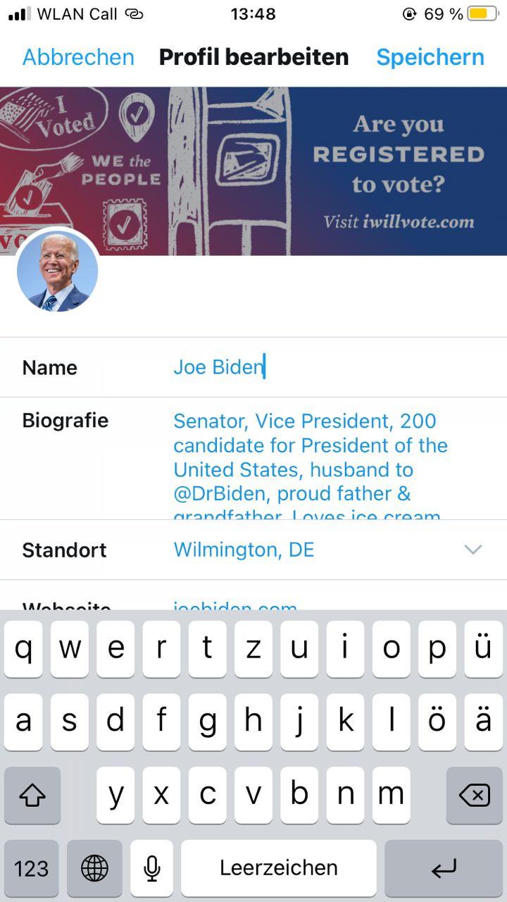Screen dimensions: 507x902
Task: Tap the globe keyboard language icon
Action: tap(94, 868)
